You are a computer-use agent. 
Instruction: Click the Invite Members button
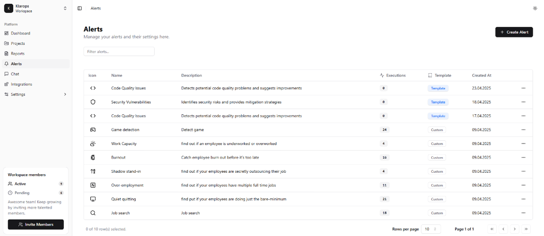(x=36, y=224)
